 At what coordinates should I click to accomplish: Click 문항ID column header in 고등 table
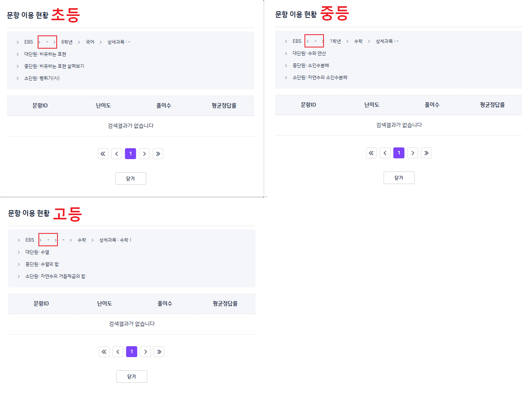(41, 304)
